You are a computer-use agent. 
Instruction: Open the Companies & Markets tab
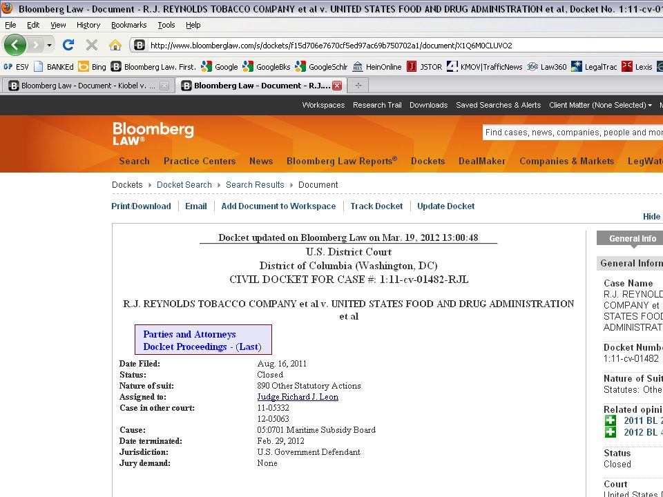[x=566, y=161]
